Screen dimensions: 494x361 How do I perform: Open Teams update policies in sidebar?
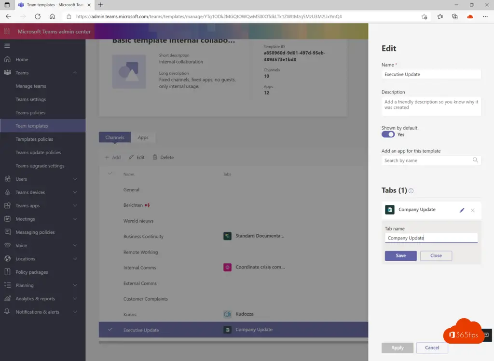38,152
